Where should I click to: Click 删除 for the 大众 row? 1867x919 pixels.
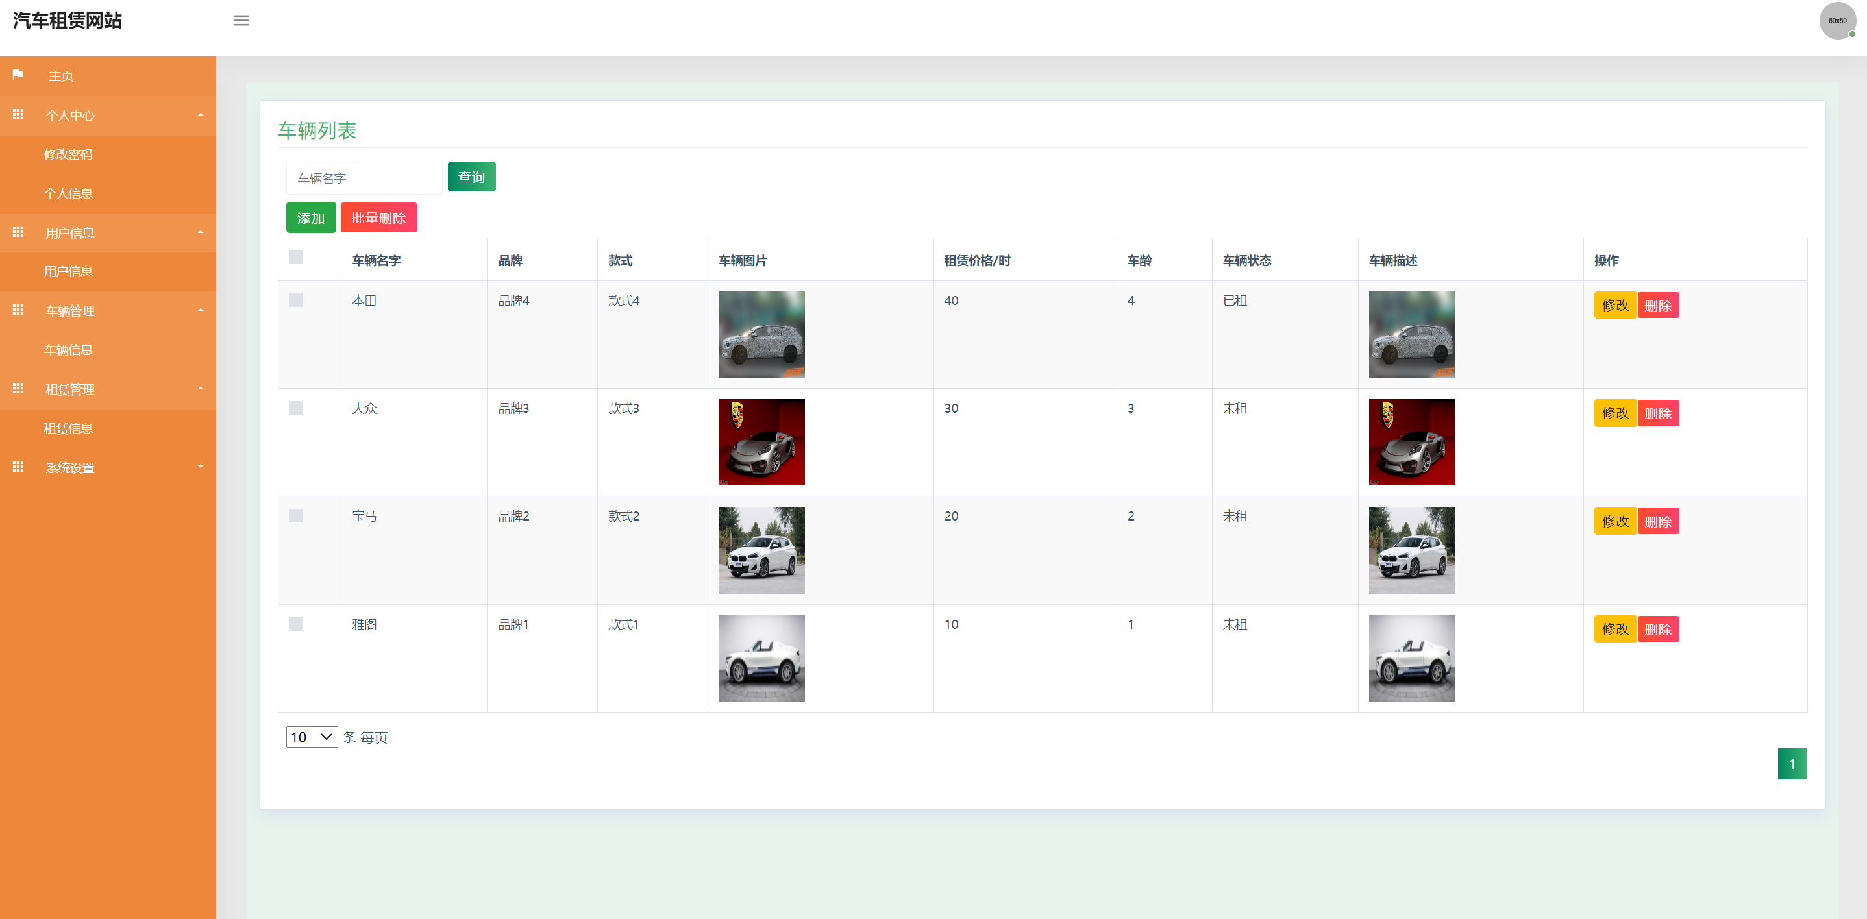[1658, 413]
